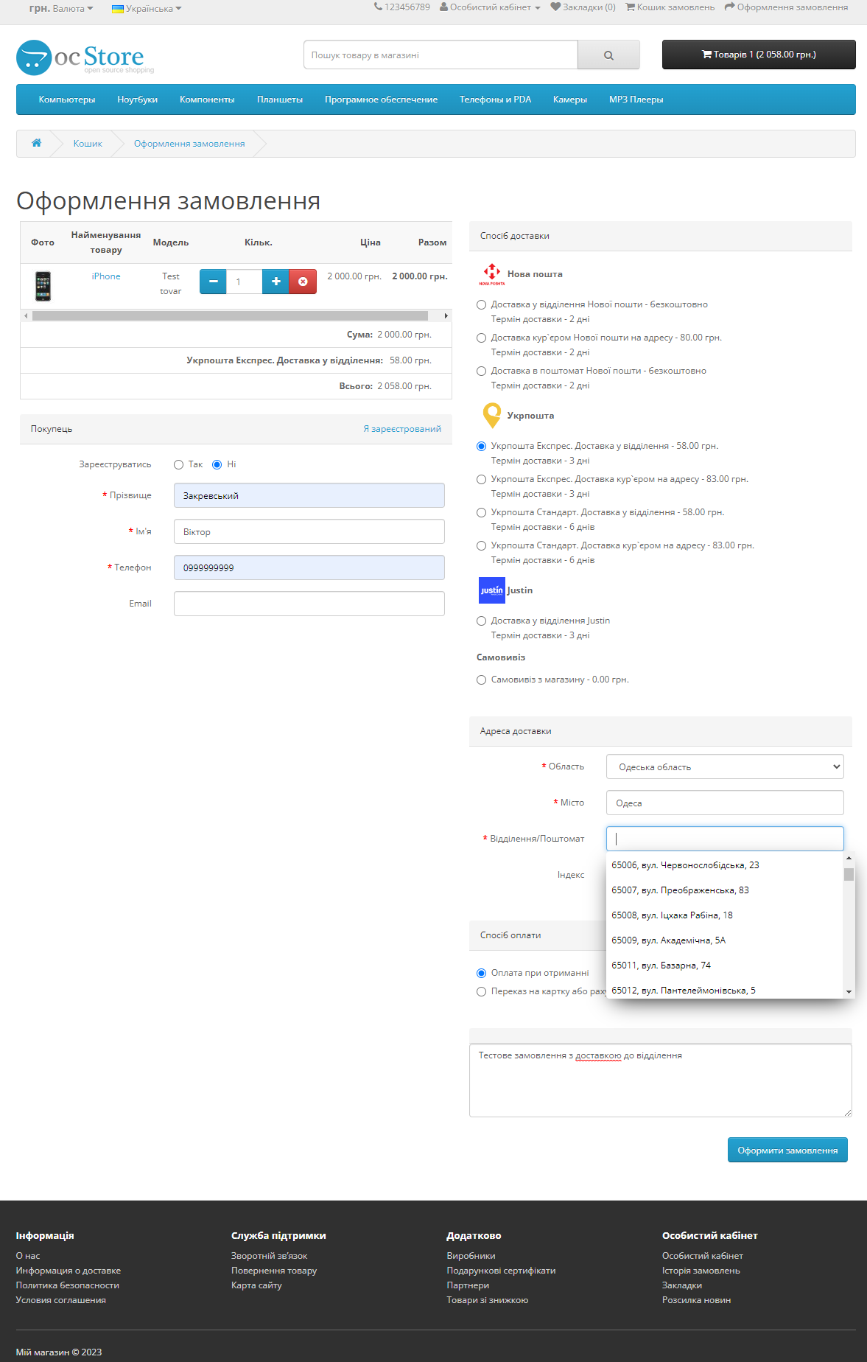Click the order comment textarea

pyautogui.click(x=661, y=1080)
